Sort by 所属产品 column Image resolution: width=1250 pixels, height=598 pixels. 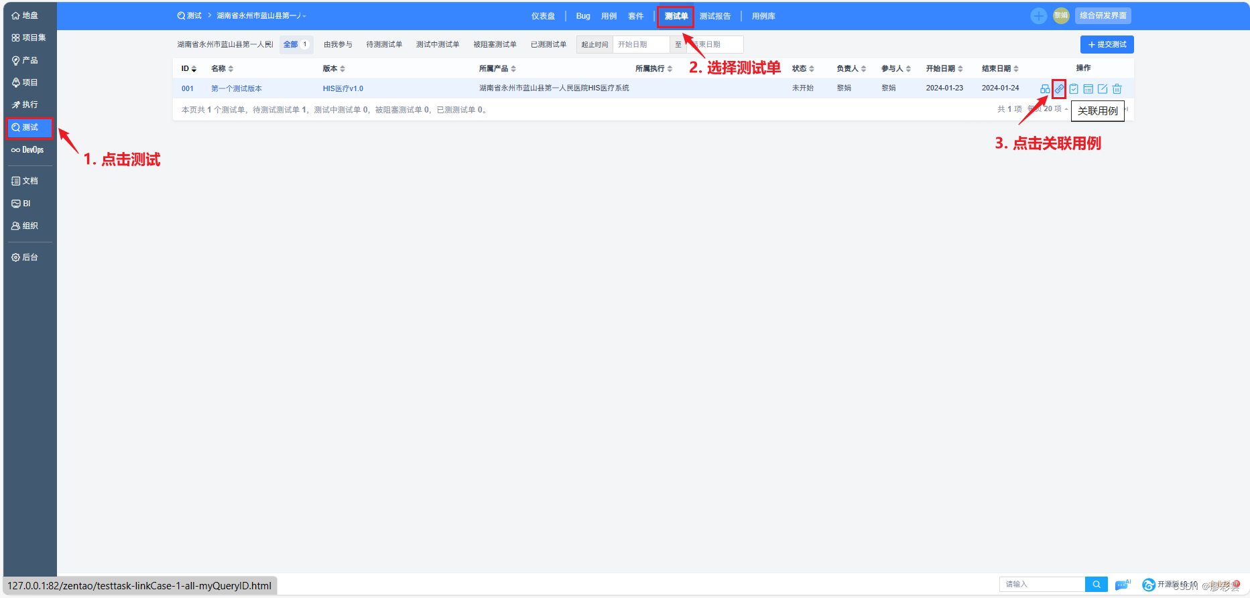497,68
